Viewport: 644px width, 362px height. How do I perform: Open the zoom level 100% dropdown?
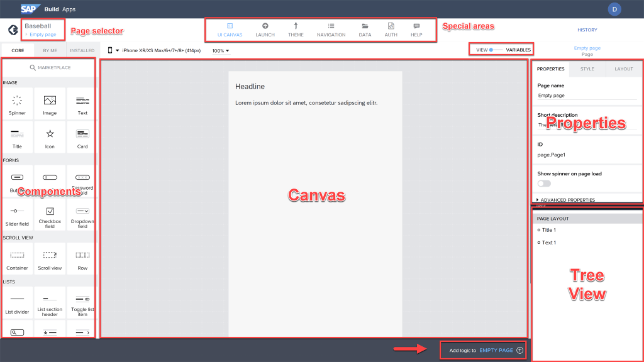click(220, 50)
